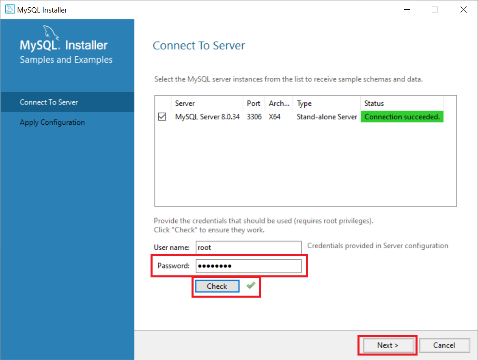Screen dimensions: 478x360
Task: Click the MySQL Installer title bar icon
Action: point(10,9)
